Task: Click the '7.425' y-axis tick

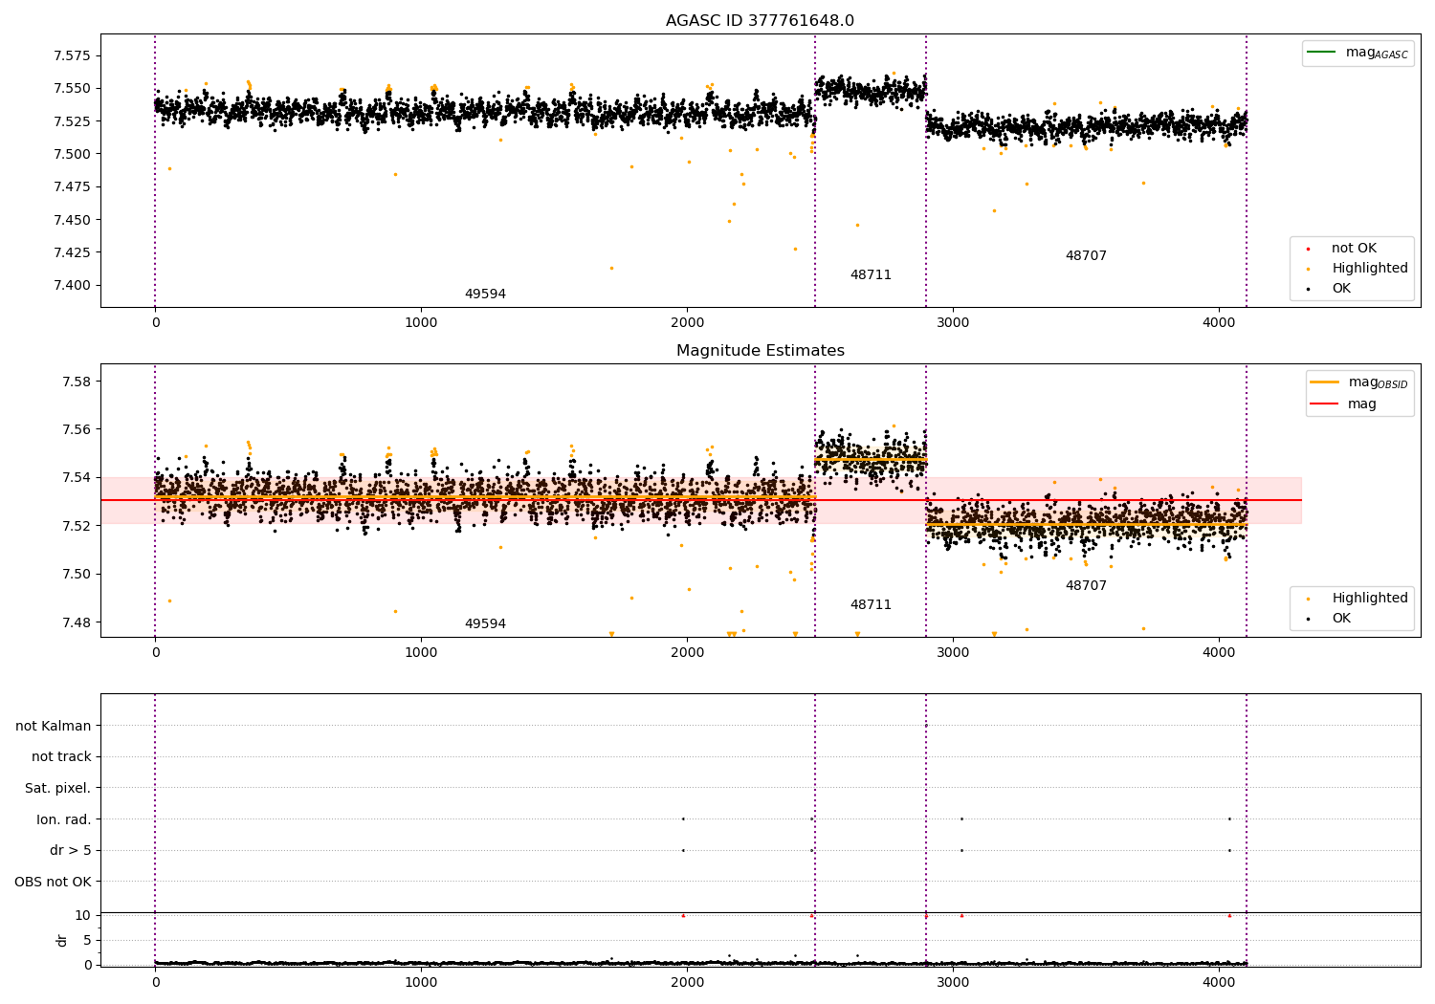Action: pyautogui.click(x=72, y=252)
